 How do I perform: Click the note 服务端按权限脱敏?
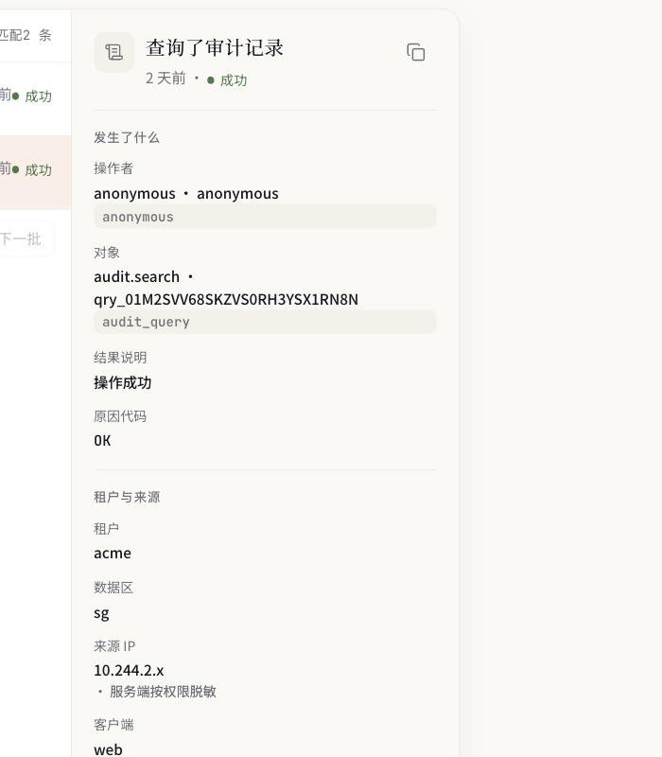tap(163, 692)
